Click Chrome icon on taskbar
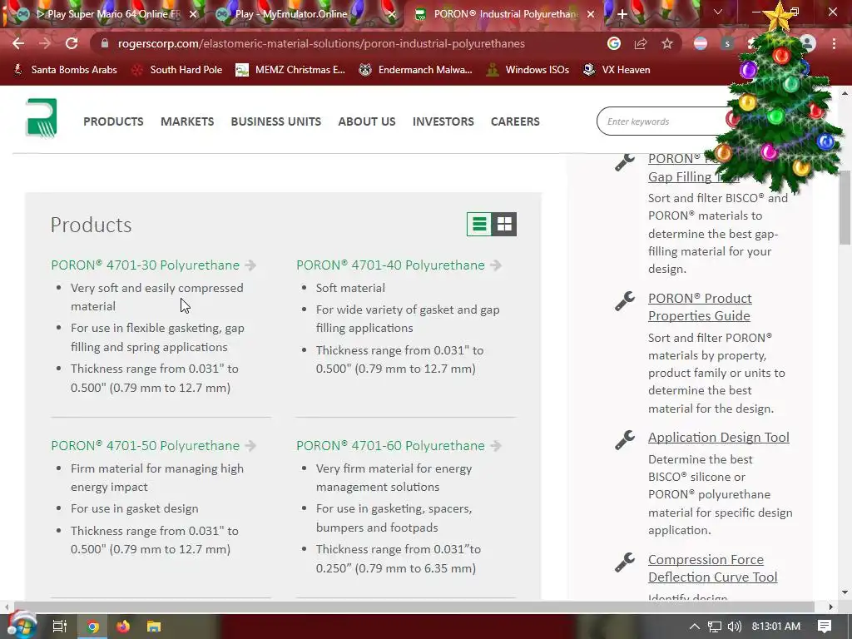Screen dimensions: 852x639 point(93,627)
